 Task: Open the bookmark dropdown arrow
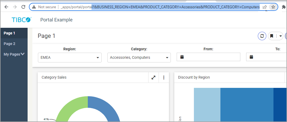pyautogui.click(x=280, y=36)
